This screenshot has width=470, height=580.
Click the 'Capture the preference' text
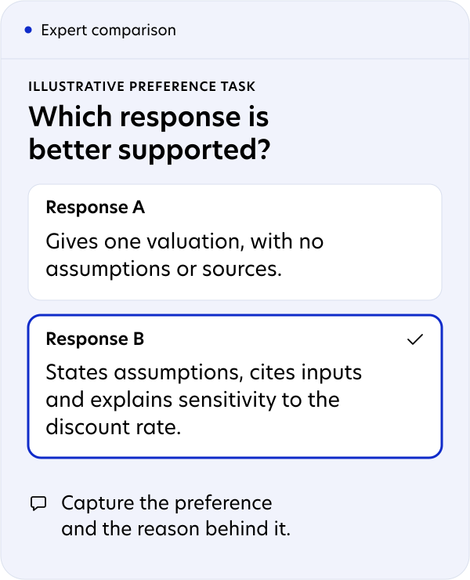(167, 503)
